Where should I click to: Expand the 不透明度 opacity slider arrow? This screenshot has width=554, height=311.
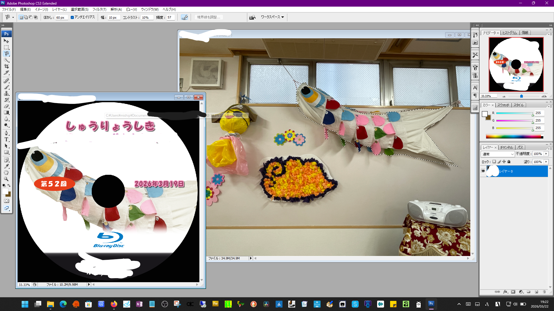546,154
